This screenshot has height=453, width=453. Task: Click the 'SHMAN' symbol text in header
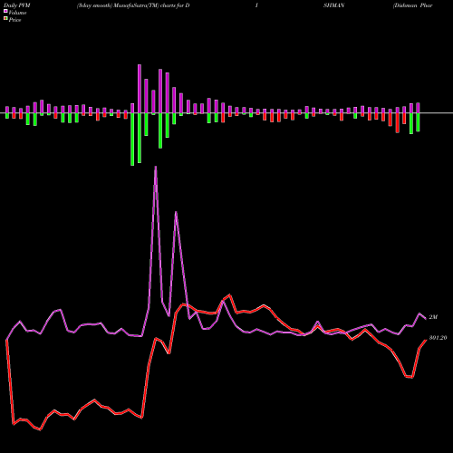[x=334, y=5]
